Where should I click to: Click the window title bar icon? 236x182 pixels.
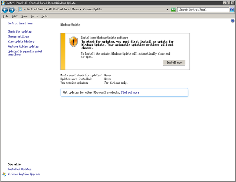pos(3,3)
